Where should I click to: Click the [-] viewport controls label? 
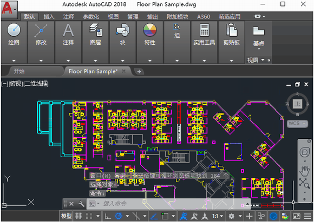point(5,84)
